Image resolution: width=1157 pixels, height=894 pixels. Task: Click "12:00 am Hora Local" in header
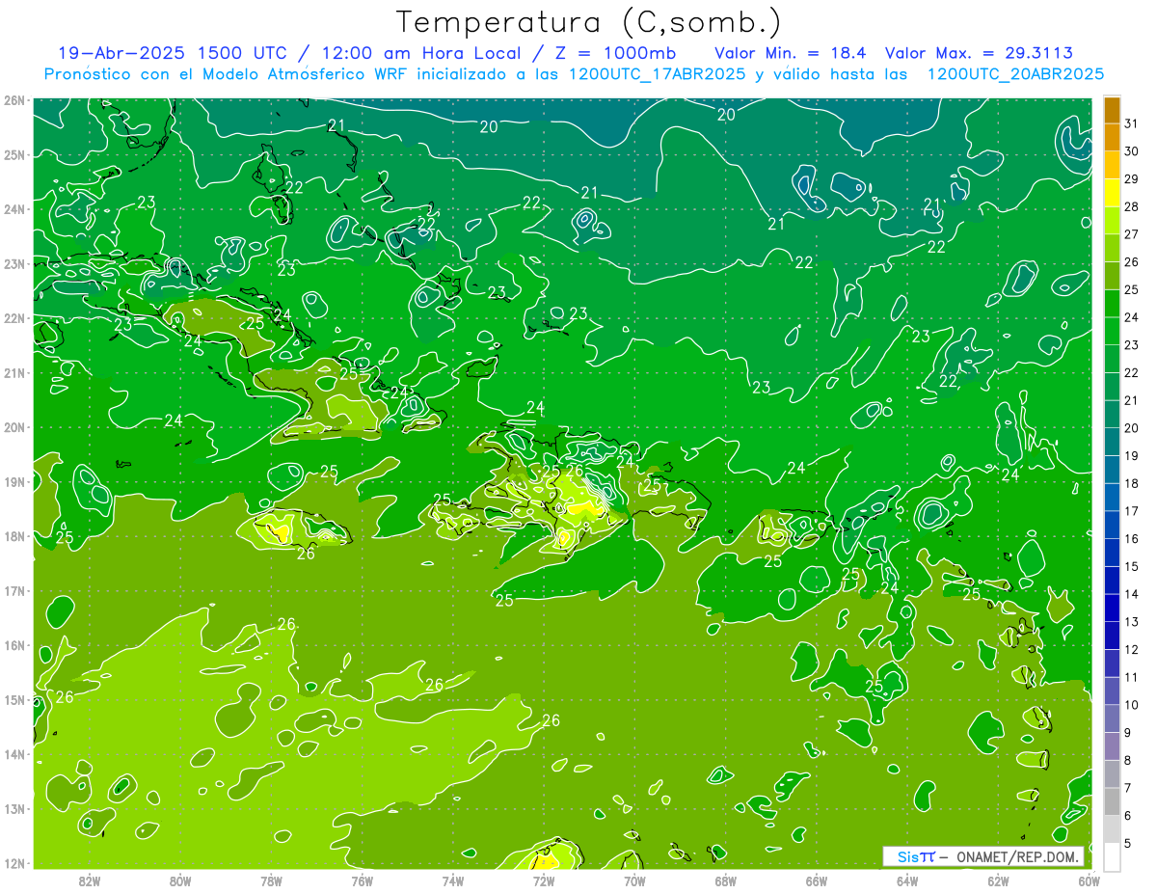click(x=419, y=53)
